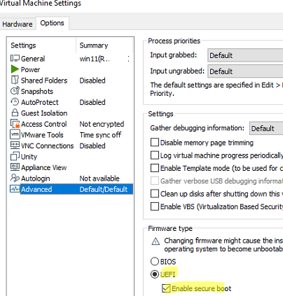Select the Shared Folders row
Image resolution: width=283 pixels, height=296 pixels.
[x=71, y=80]
